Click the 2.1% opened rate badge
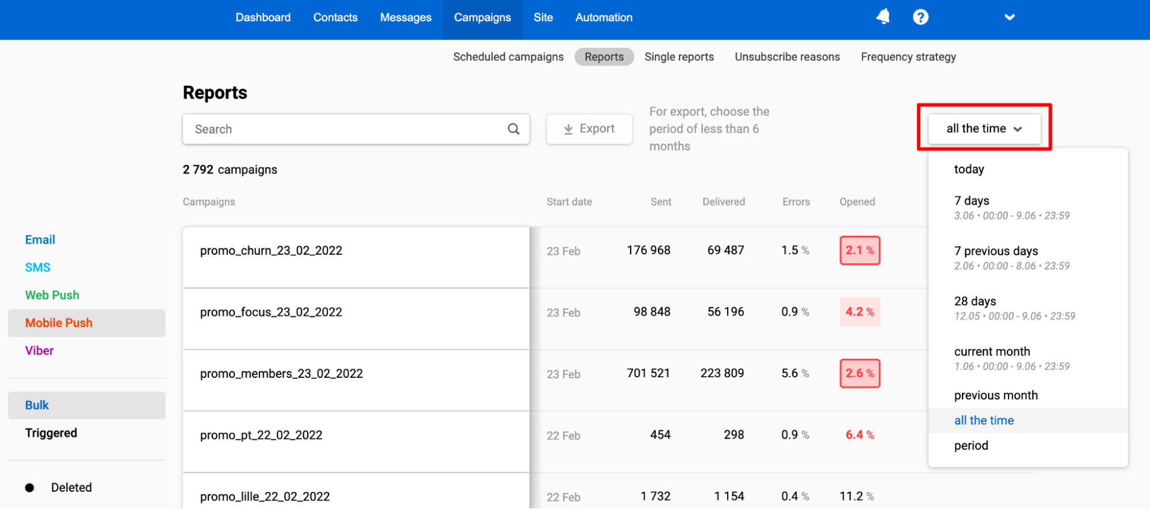The image size is (1150, 509). pyautogui.click(x=859, y=251)
